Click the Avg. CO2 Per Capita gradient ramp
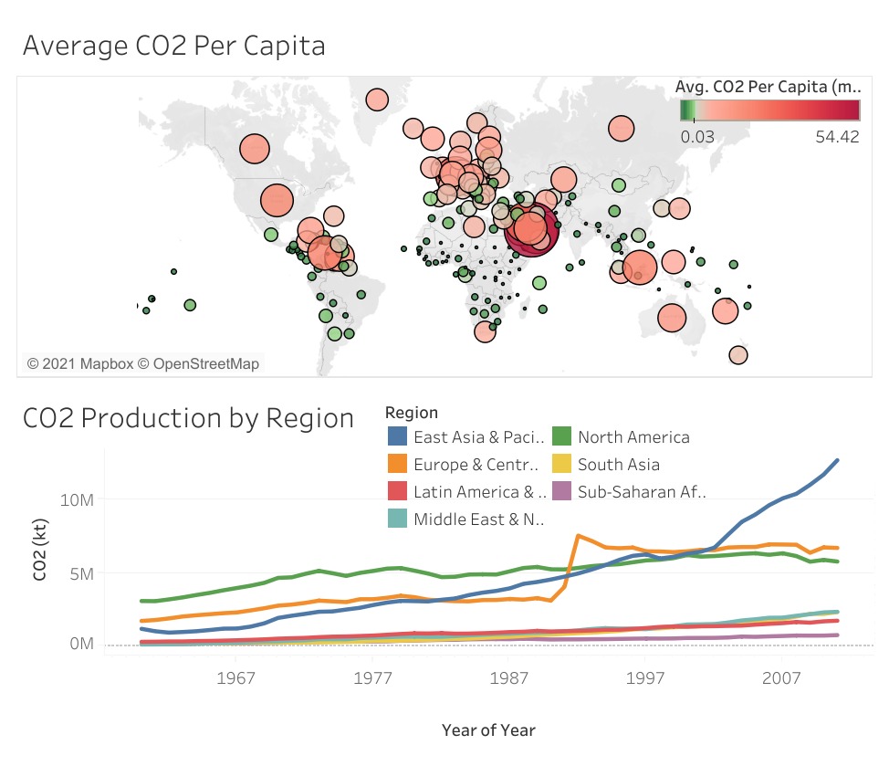The width and height of the screenshot is (889, 766). (769, 111)
